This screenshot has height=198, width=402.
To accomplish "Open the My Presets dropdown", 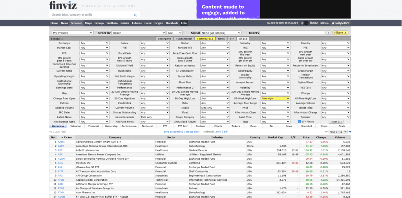I will pyautogui.click(x=73, y=33).
